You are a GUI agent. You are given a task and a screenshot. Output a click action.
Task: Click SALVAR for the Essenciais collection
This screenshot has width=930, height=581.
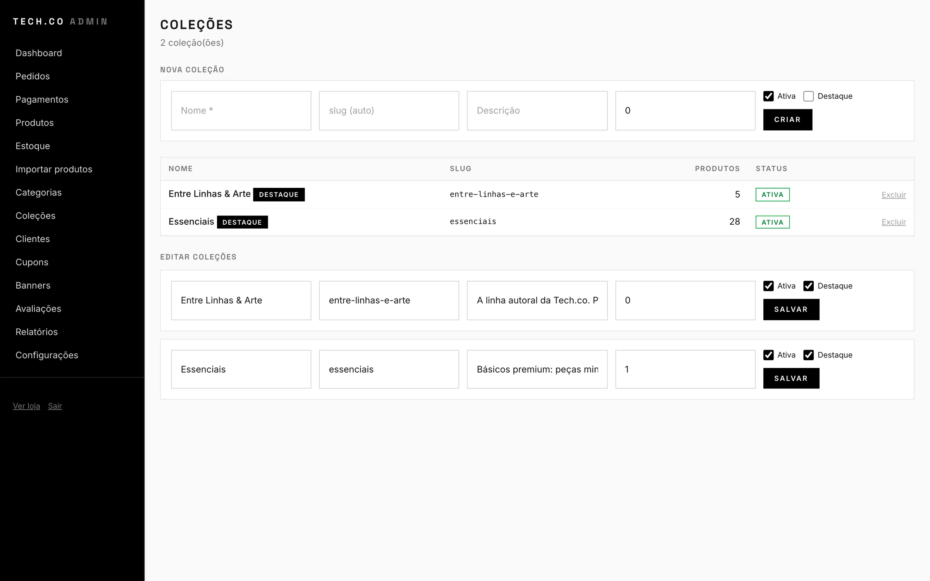791,378
